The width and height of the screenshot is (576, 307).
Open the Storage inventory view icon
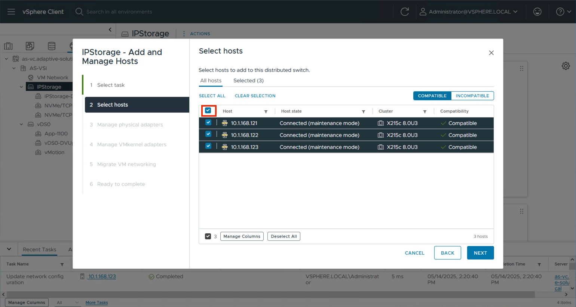coord(52,46)
